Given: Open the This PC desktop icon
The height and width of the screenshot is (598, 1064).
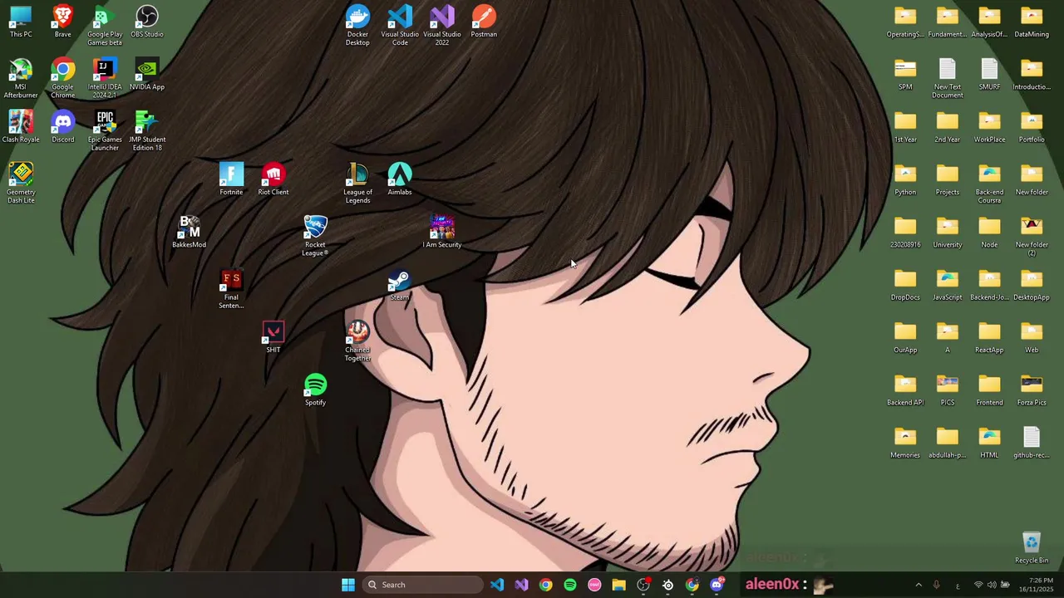Looking at the screenshot, I should pos(21,22).
